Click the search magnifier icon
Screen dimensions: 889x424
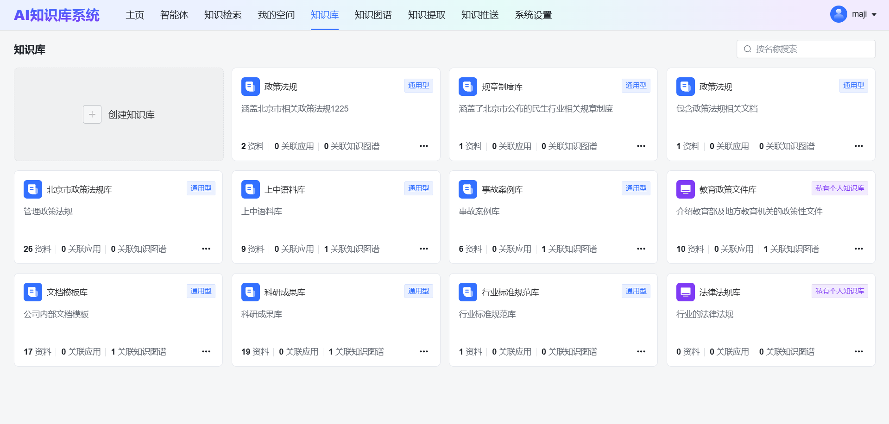coord(747,49)
